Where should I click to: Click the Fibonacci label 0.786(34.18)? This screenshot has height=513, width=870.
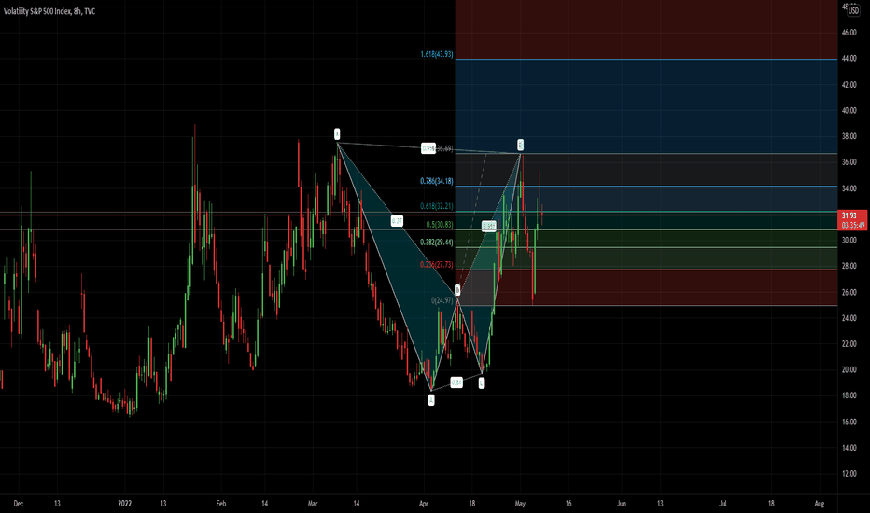(x=437, y=181)
